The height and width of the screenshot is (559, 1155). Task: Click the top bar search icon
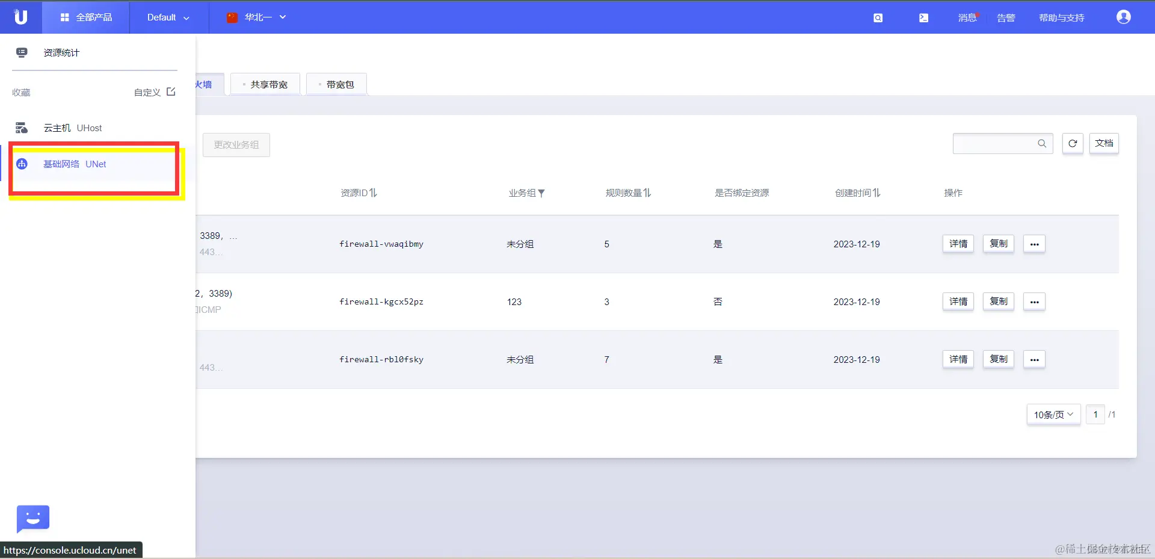pyautogui.click(x=878, y=18)
